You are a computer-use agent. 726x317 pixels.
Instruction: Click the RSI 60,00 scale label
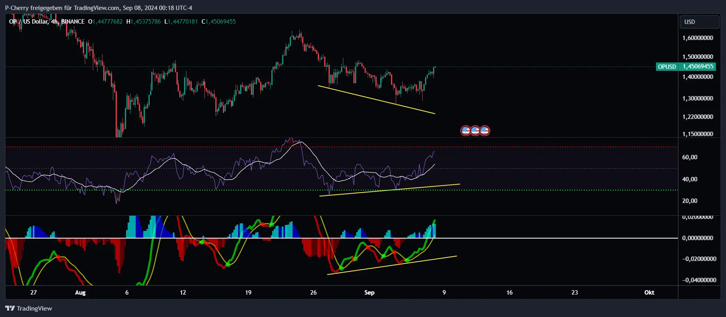pos(690,157)
